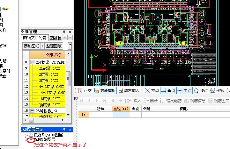Toggle 动态输入 dynamic input

point(129,91)
